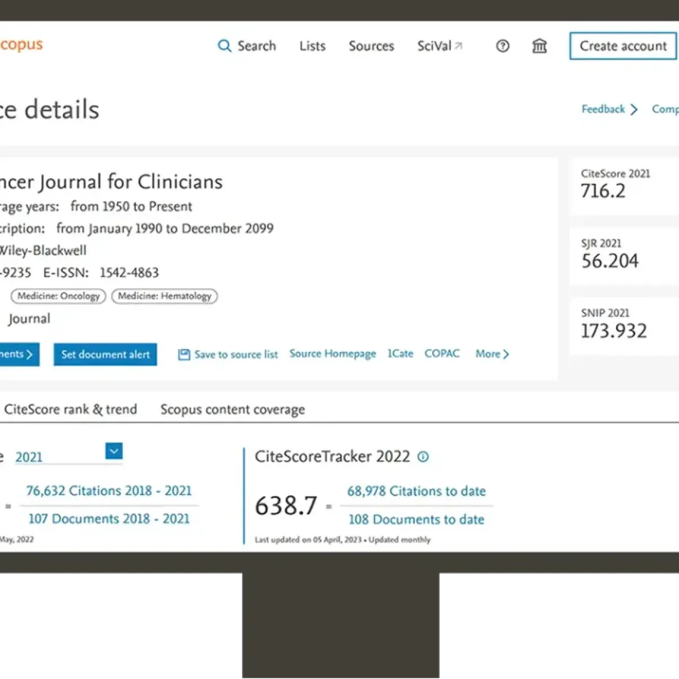
Task: Click the CiteScoreTracker value 638.7
Action: [286, 505]
